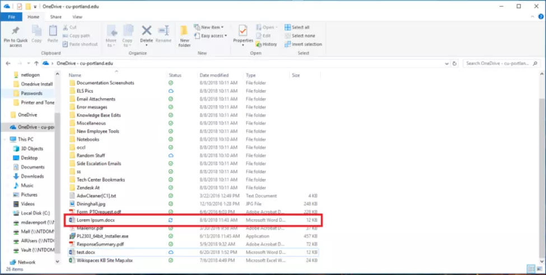Open Properties from ribbon
Image resolution: width=546 pixels, height=275 pixels.
243,34
